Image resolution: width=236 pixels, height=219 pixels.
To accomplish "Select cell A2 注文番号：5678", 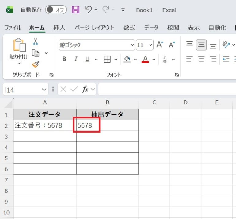I will pyautogui.click(x=45, y=125).
